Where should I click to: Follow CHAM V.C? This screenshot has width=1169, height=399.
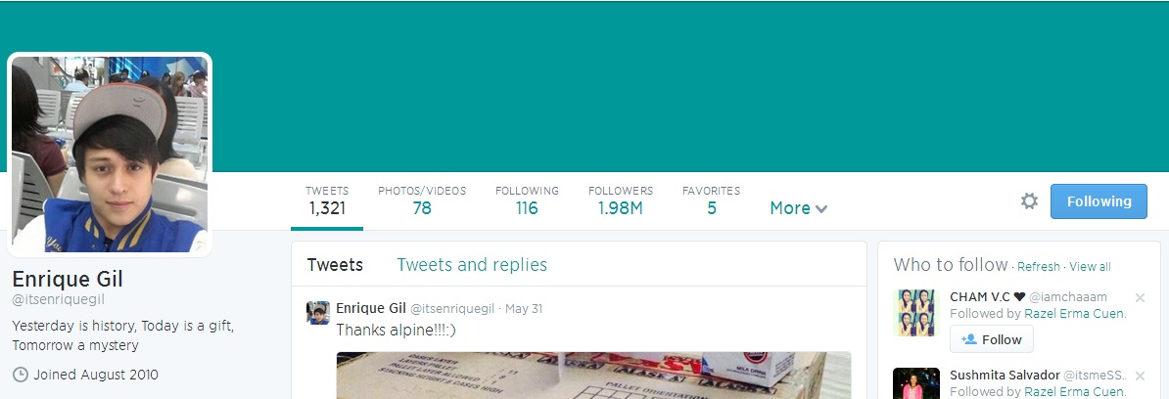coord(992,339)
